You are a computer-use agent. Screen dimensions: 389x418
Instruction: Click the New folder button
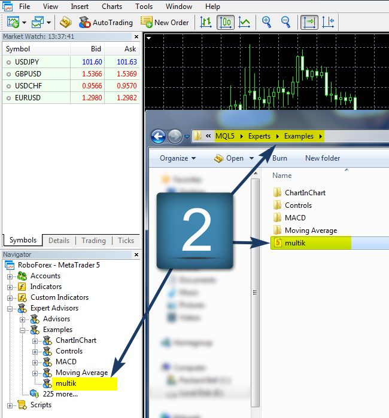[323, 158]
